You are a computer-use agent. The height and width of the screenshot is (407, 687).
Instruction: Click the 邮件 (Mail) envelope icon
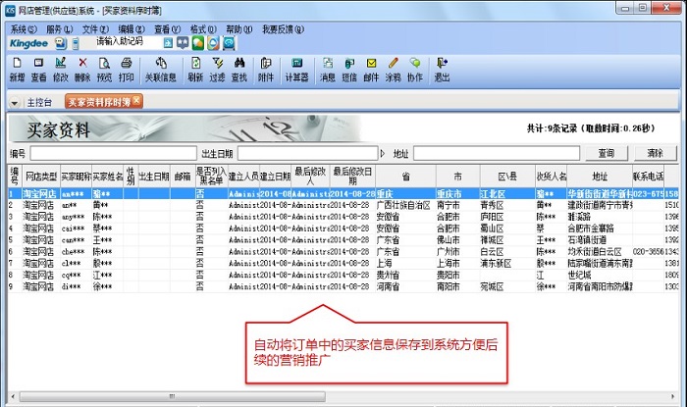[x=371, y=70]
